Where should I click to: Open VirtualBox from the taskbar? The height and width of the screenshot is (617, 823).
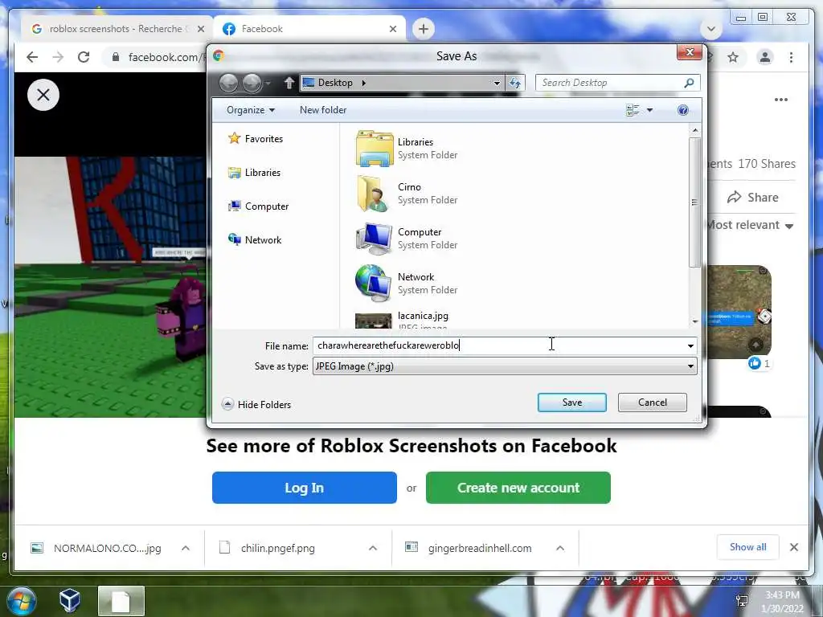(70, 600)
